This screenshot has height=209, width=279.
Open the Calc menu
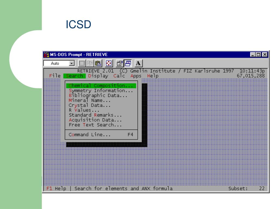[119, 76]
